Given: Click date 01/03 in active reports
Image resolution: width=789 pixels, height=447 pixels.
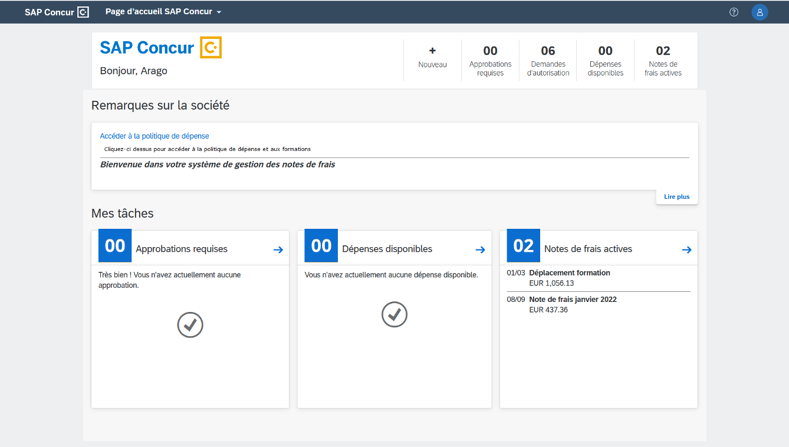Looking at the screenshot, I should [516, 273].
